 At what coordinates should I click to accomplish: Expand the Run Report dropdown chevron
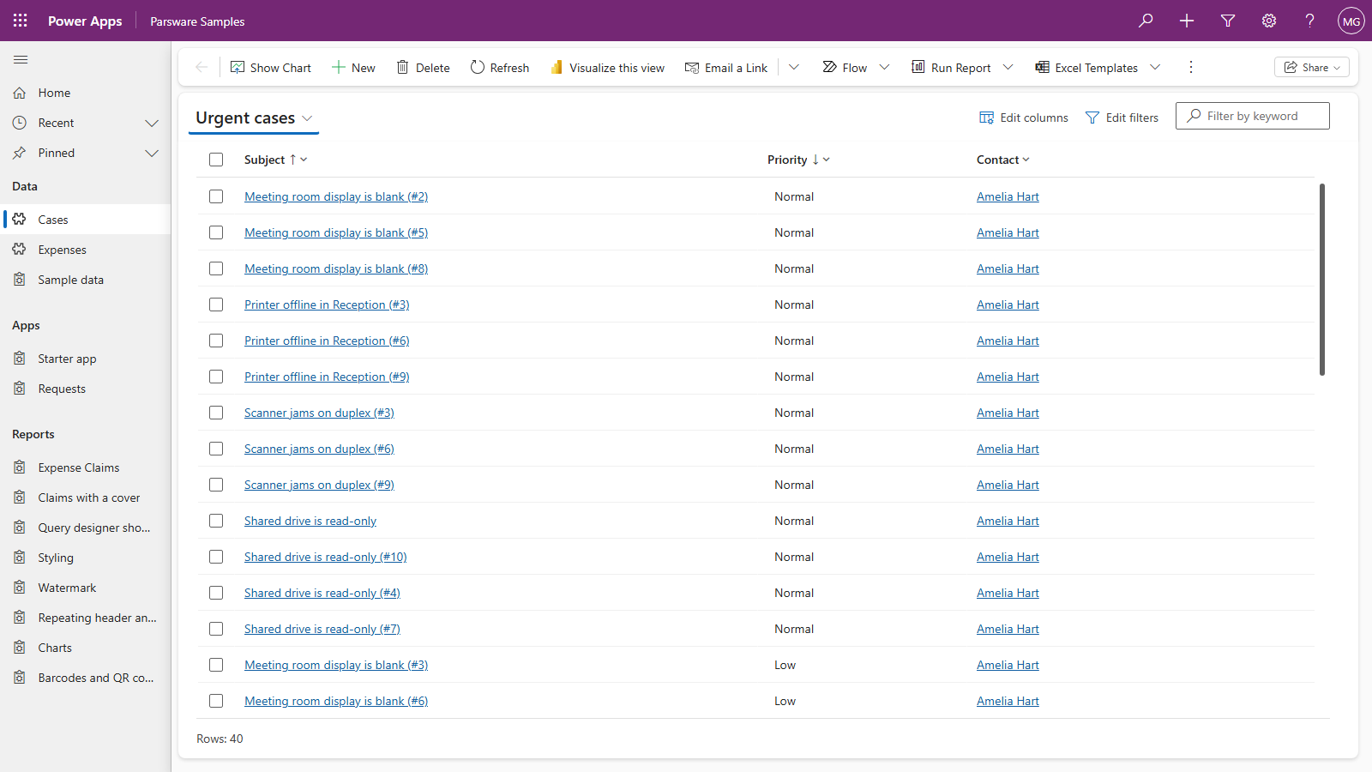point(1008,67)
